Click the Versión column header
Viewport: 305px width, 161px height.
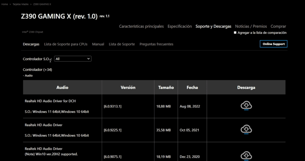pos(128,87)
